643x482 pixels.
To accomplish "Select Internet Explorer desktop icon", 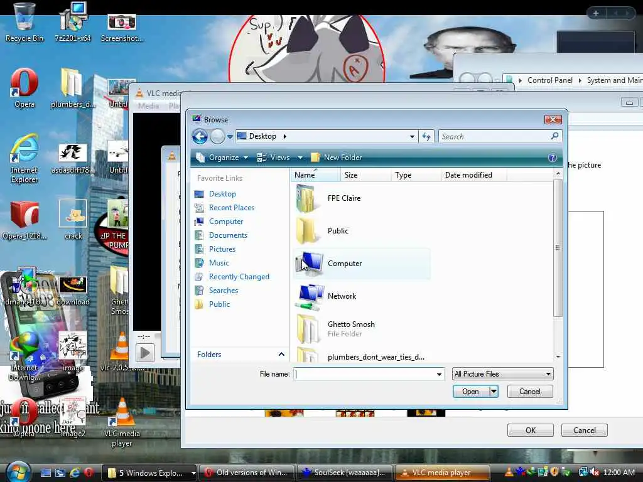I will (24, 158).
